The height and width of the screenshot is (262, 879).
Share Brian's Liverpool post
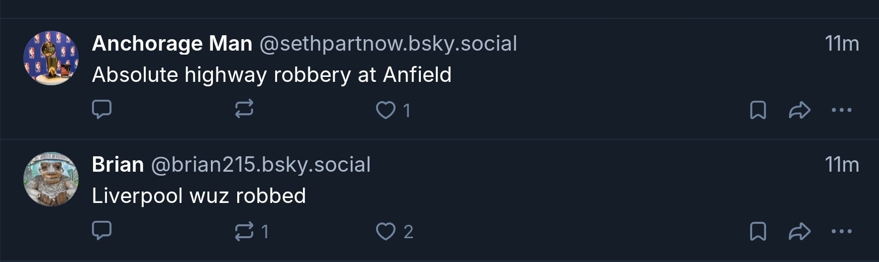(799, 231)
